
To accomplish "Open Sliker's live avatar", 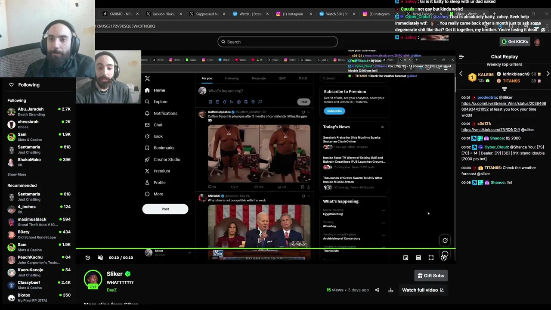I will (x=93, y=279).
